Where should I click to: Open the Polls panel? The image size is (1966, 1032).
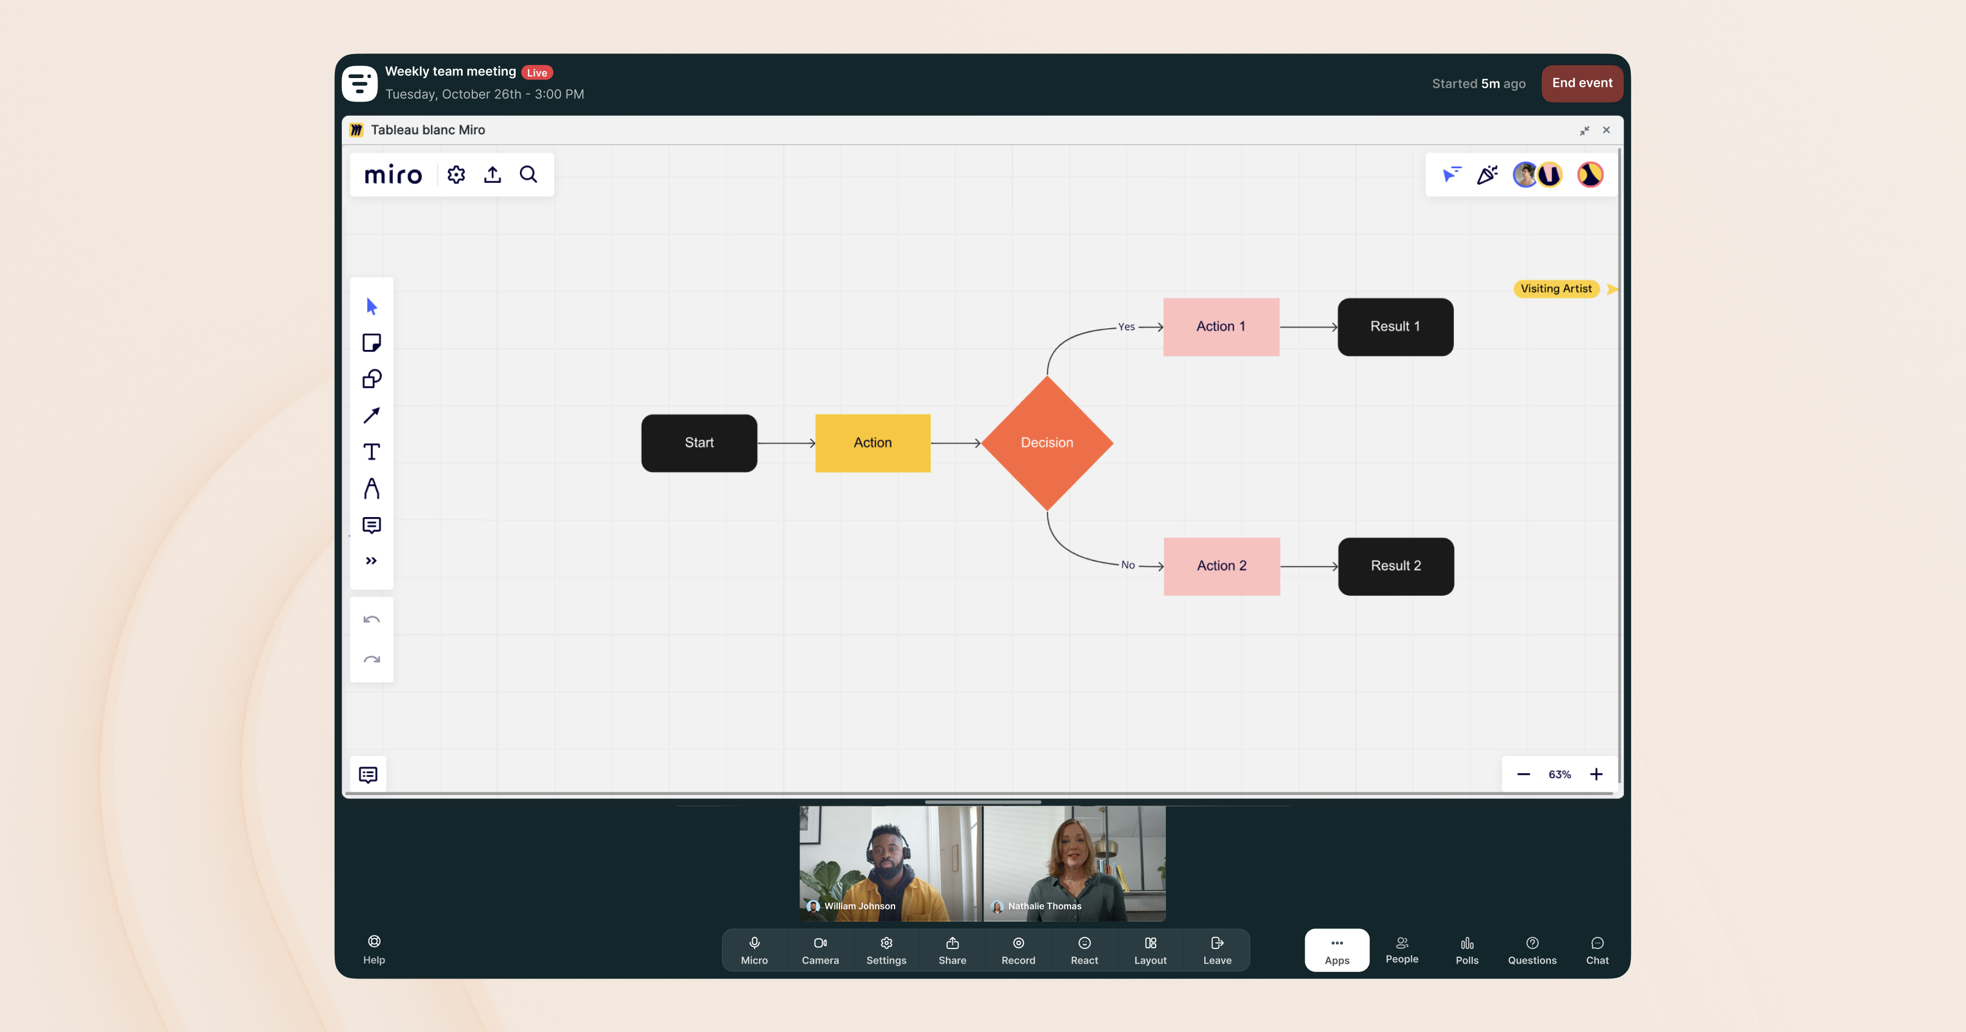point(1467,950)
